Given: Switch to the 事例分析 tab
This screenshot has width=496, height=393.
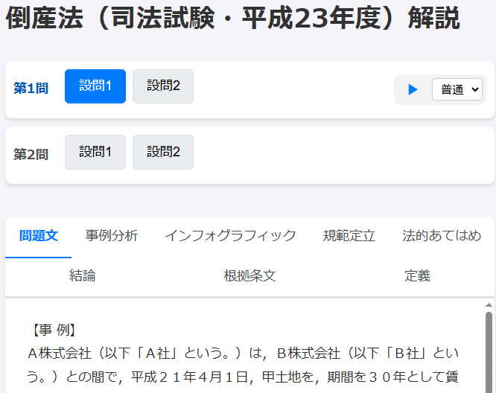Looking at the screenshot, I should 112,236.
